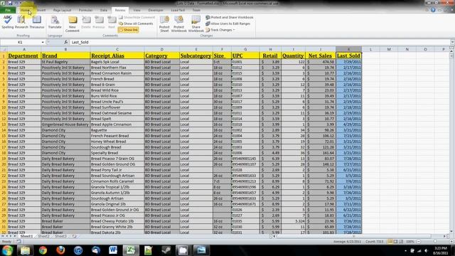Select cell 'Cinnamon Rolls Caramel'
Viewport: 455px width, 256px height.
[x=117, y=181]
